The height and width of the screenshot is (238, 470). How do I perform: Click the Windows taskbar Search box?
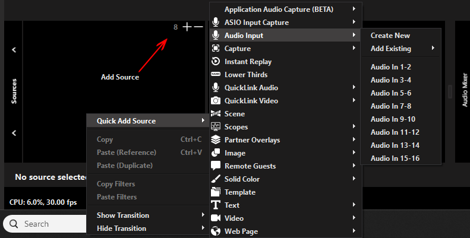click(x=45, y=224)
